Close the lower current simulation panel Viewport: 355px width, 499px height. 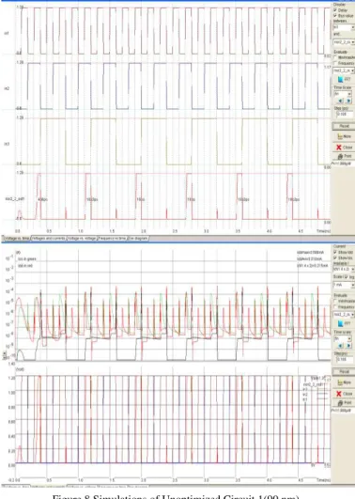(344, 394)
